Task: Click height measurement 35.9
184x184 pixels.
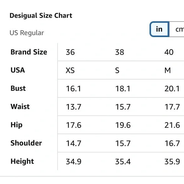Action: (172, 161)
